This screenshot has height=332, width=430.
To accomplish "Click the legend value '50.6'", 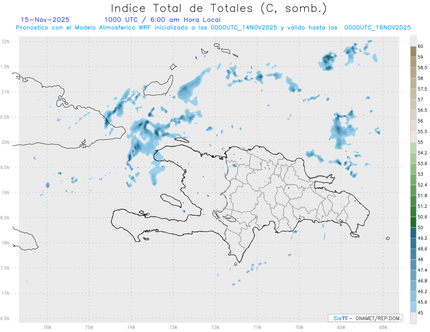I will tap(423, 217).
